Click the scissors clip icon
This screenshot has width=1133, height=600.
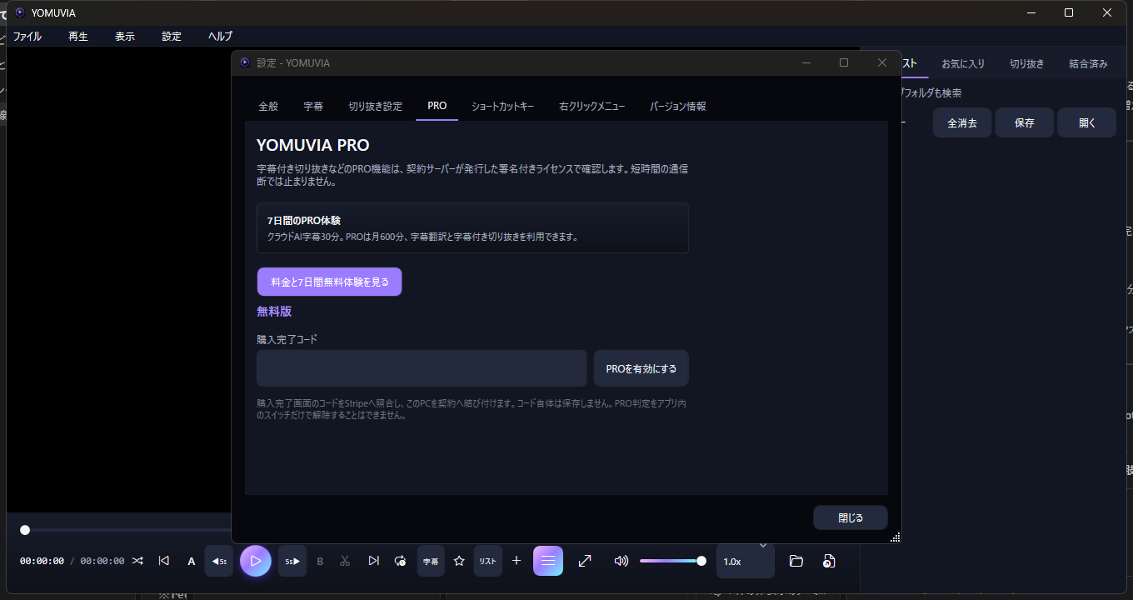pos(345,561)
